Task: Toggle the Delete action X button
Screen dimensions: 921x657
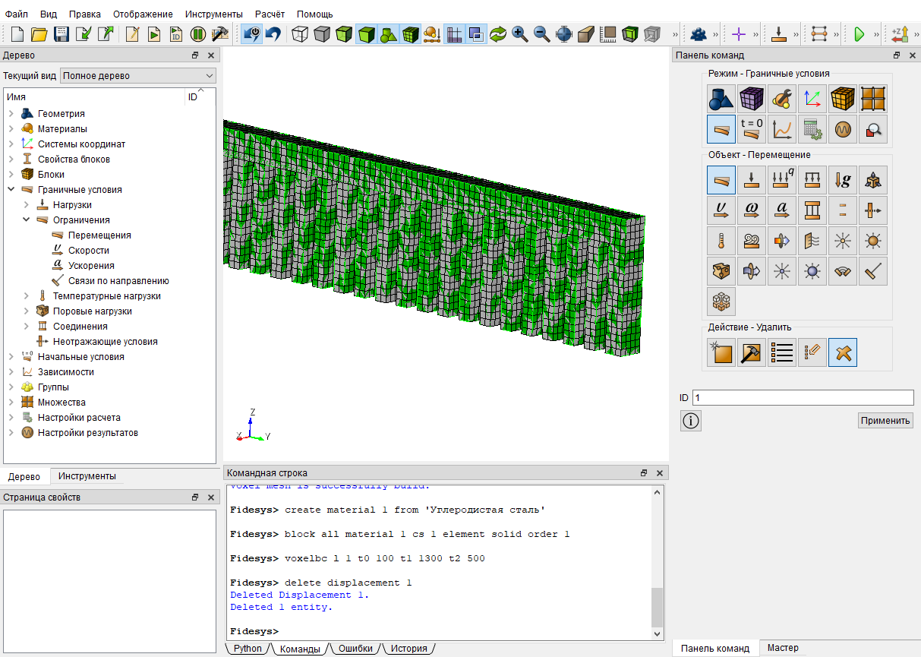Action: click(x=843, y=353)
